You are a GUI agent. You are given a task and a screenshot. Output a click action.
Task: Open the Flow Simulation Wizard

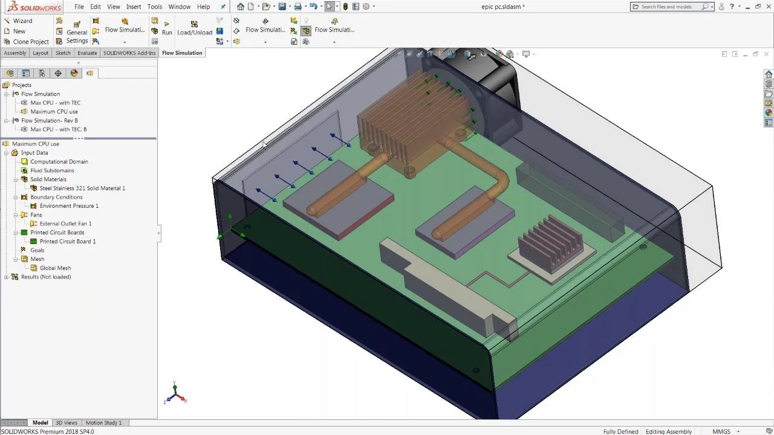coord(18,21)
